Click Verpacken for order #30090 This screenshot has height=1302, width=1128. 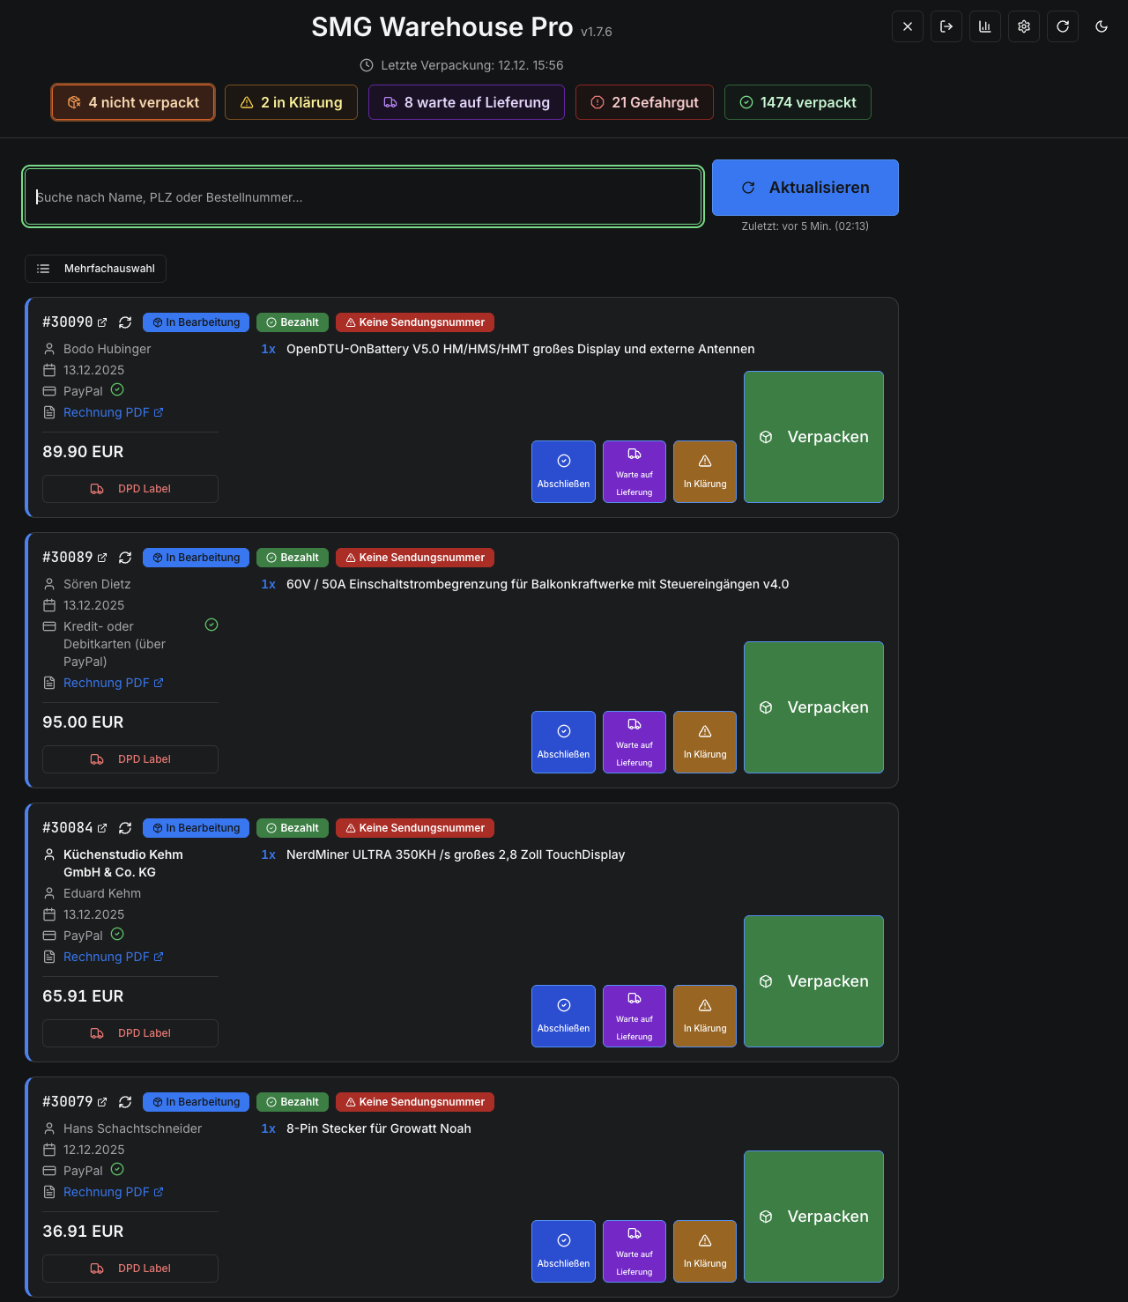[x=813, y=437]
